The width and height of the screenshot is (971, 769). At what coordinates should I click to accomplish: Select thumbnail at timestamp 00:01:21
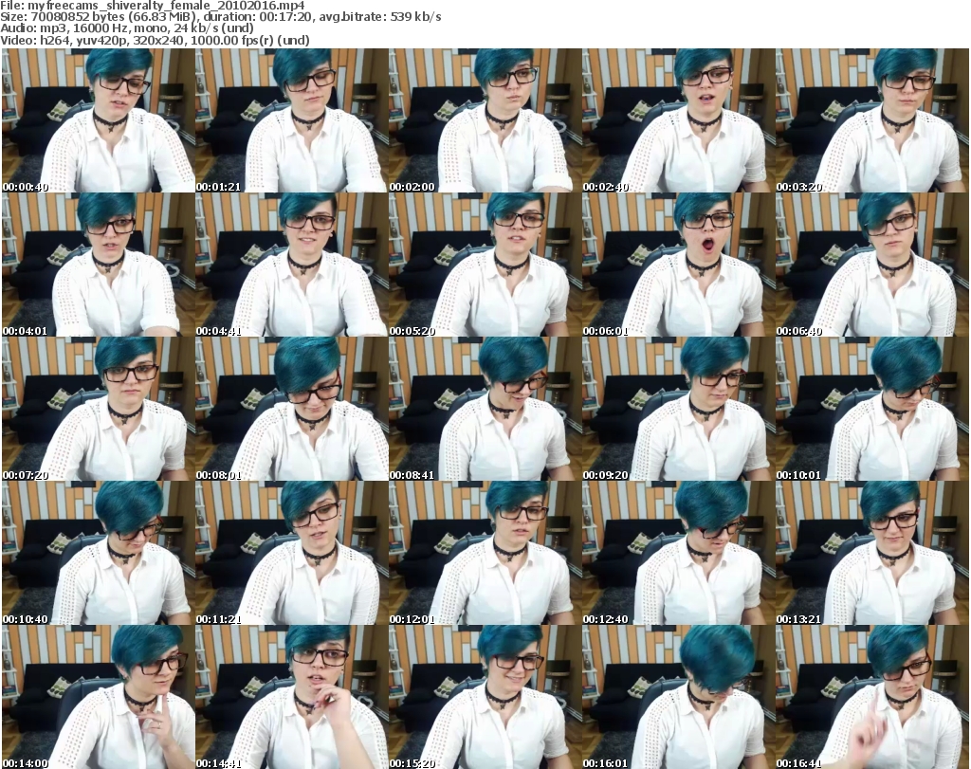292,120
